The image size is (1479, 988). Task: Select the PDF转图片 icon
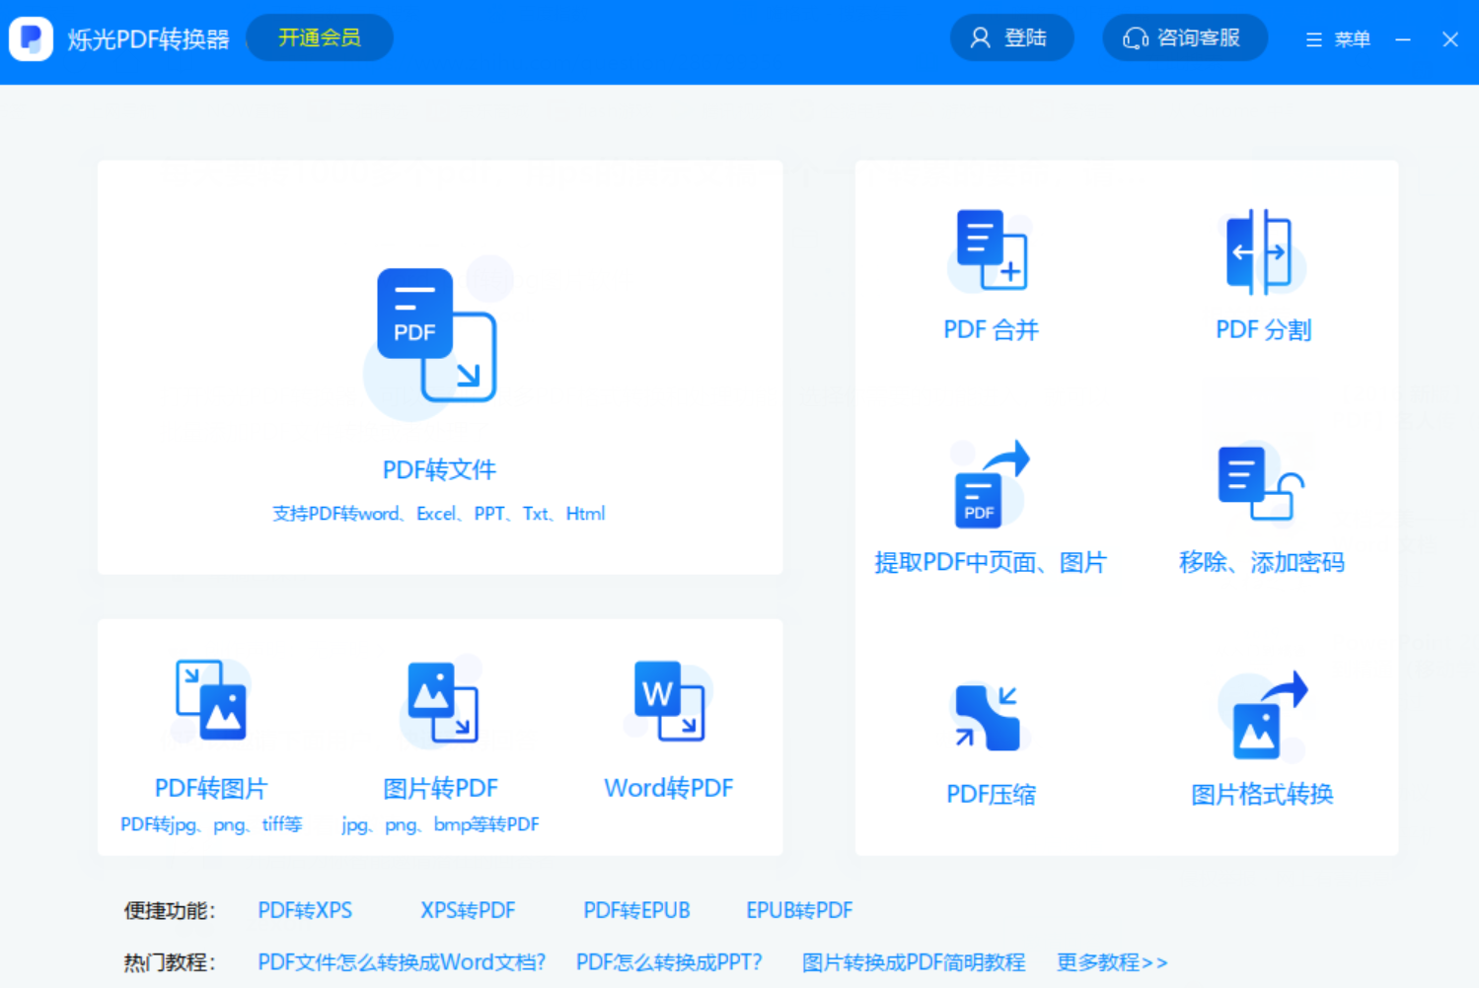(x=211, y=700)
